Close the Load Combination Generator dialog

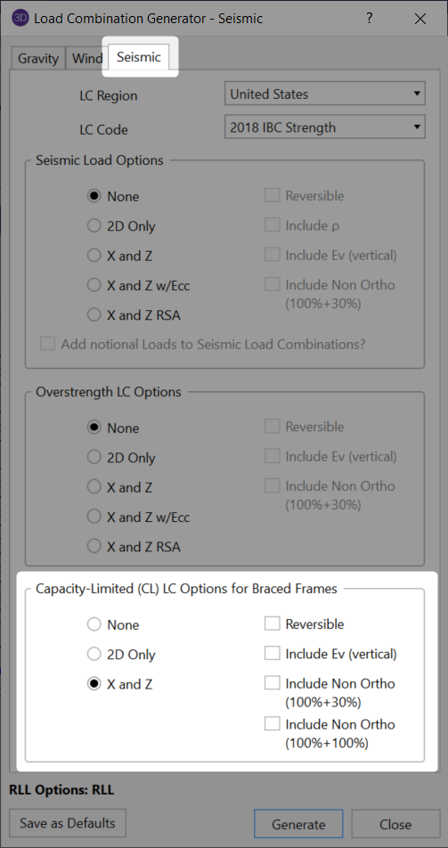[x=420, y=19]
